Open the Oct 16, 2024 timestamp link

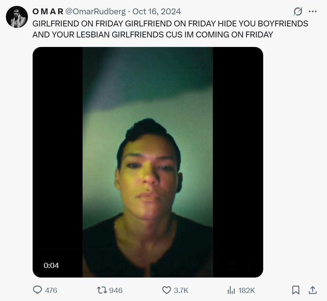coord(159,12)
